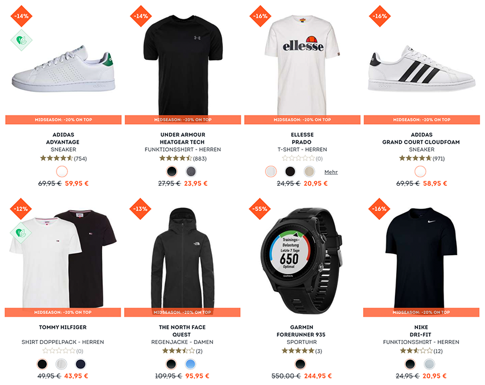This screenshot has height=385, width=485.
Task: Click the -55% discount badge on Garmin watch
Action: 260,209
